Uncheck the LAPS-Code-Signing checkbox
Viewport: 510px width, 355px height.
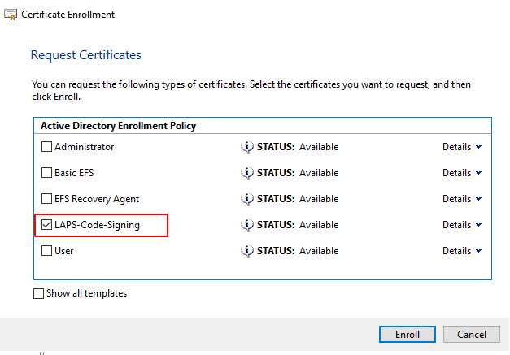tap(47, 225)
